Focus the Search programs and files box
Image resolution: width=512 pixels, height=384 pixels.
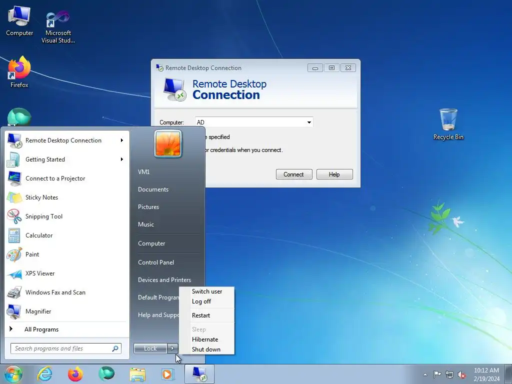[66, 348]
